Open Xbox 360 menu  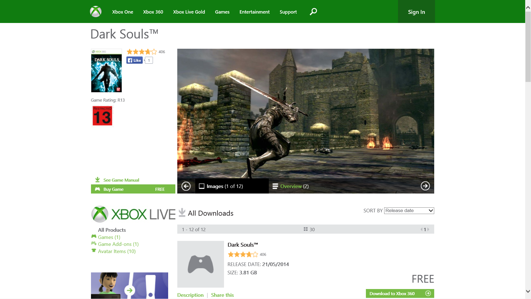point(153,12)
